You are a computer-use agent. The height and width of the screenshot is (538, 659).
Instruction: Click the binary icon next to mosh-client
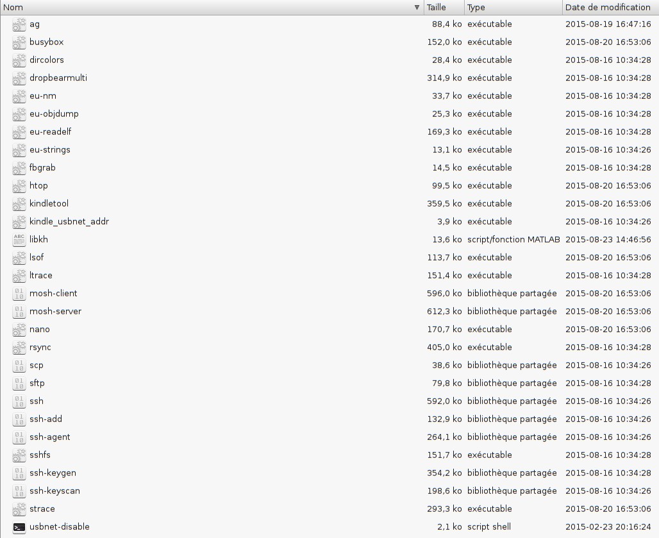click(x=19, y=294)
